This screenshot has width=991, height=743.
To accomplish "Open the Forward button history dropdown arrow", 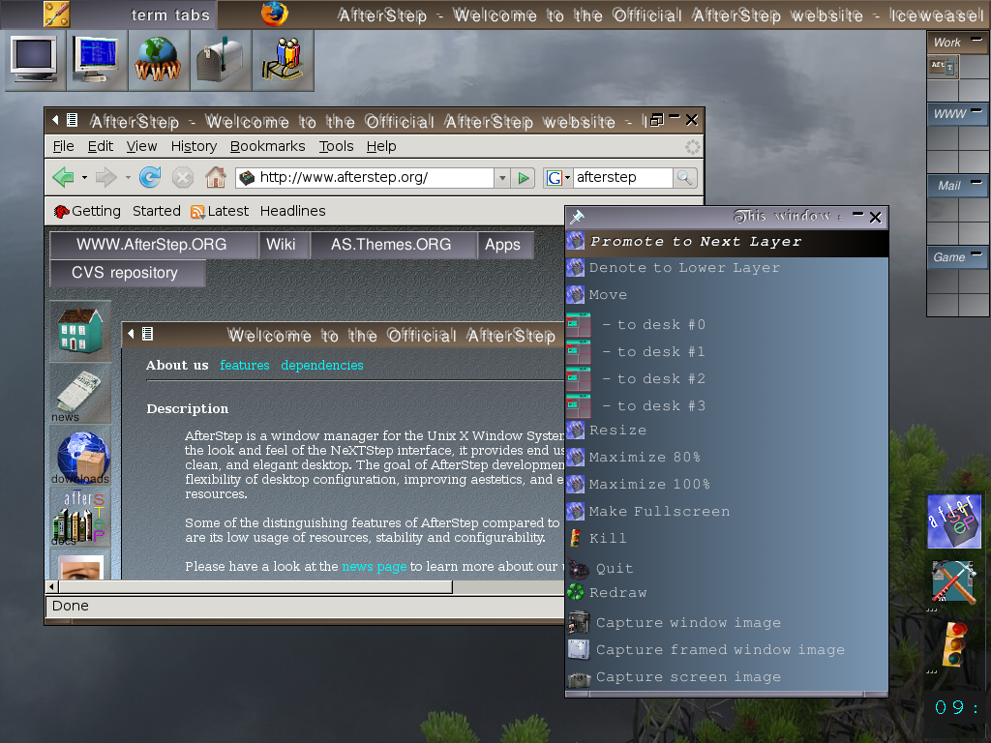I will 128,178.
